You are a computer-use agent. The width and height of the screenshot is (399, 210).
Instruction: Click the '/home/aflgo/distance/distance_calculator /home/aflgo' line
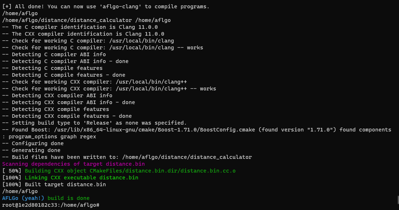87,20
